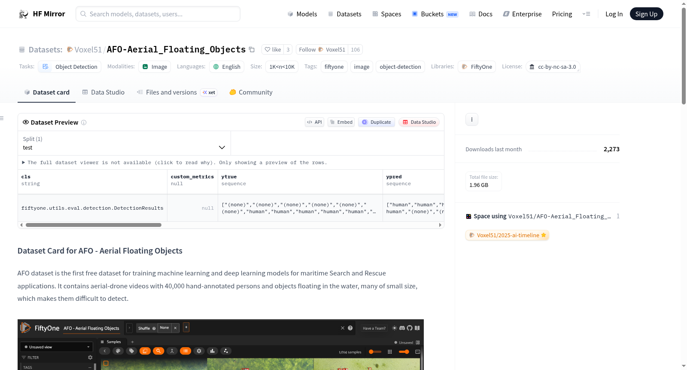Select the 1K<n<10K size tag
The width and height of the screenshot is (687, 370).
pyautogui.click(x=282, y=67)
